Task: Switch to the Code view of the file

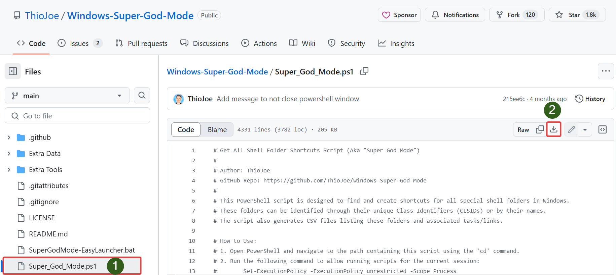Action: pyautogui.click(x=186, y=129)
